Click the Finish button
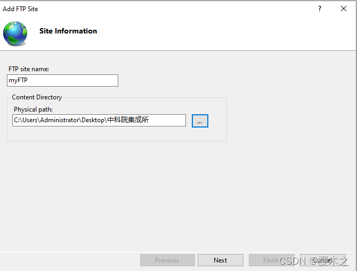Screen dimensions: 357x271 pos(271,260)
